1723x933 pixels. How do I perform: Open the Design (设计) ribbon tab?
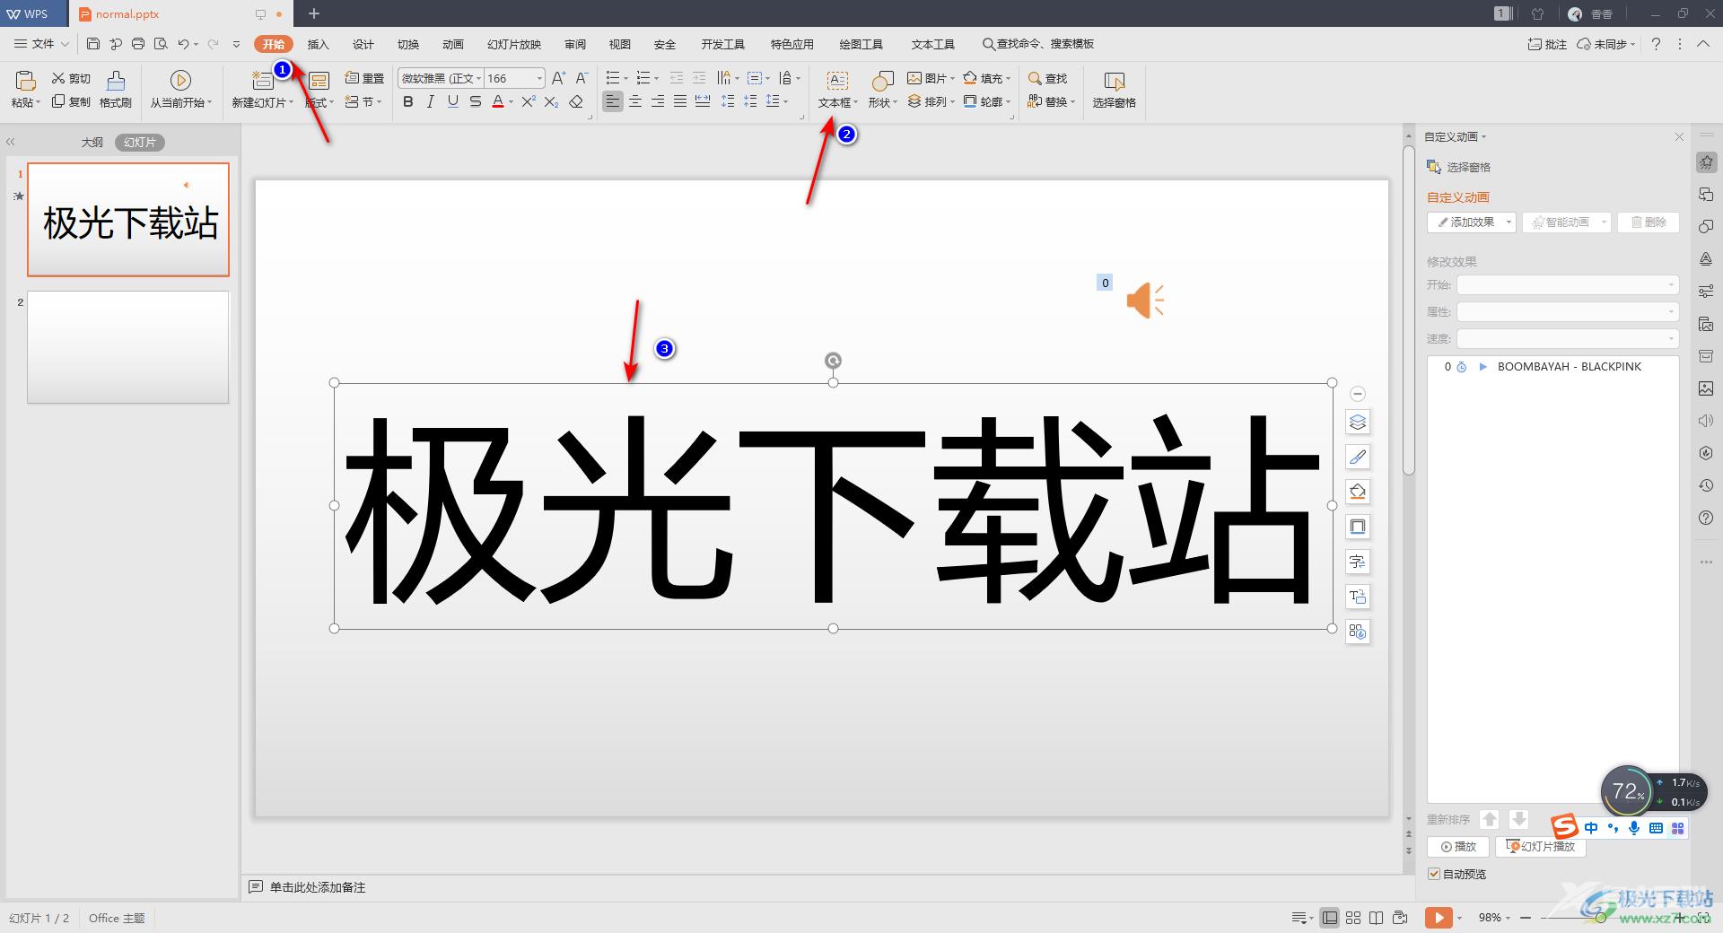coord(363,44)
